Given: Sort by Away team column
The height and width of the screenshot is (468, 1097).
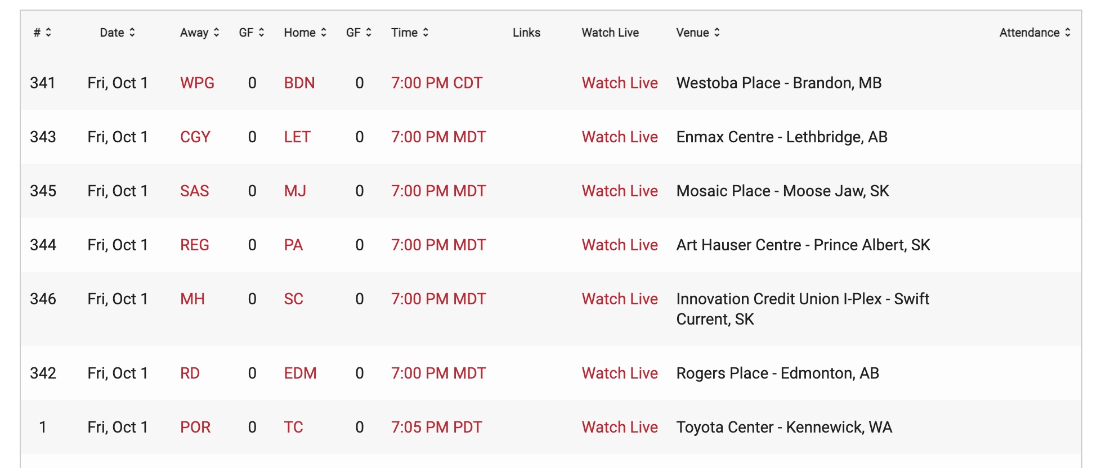Looking at the screenshot, I should pyautogui.click(x=200, y=33).
